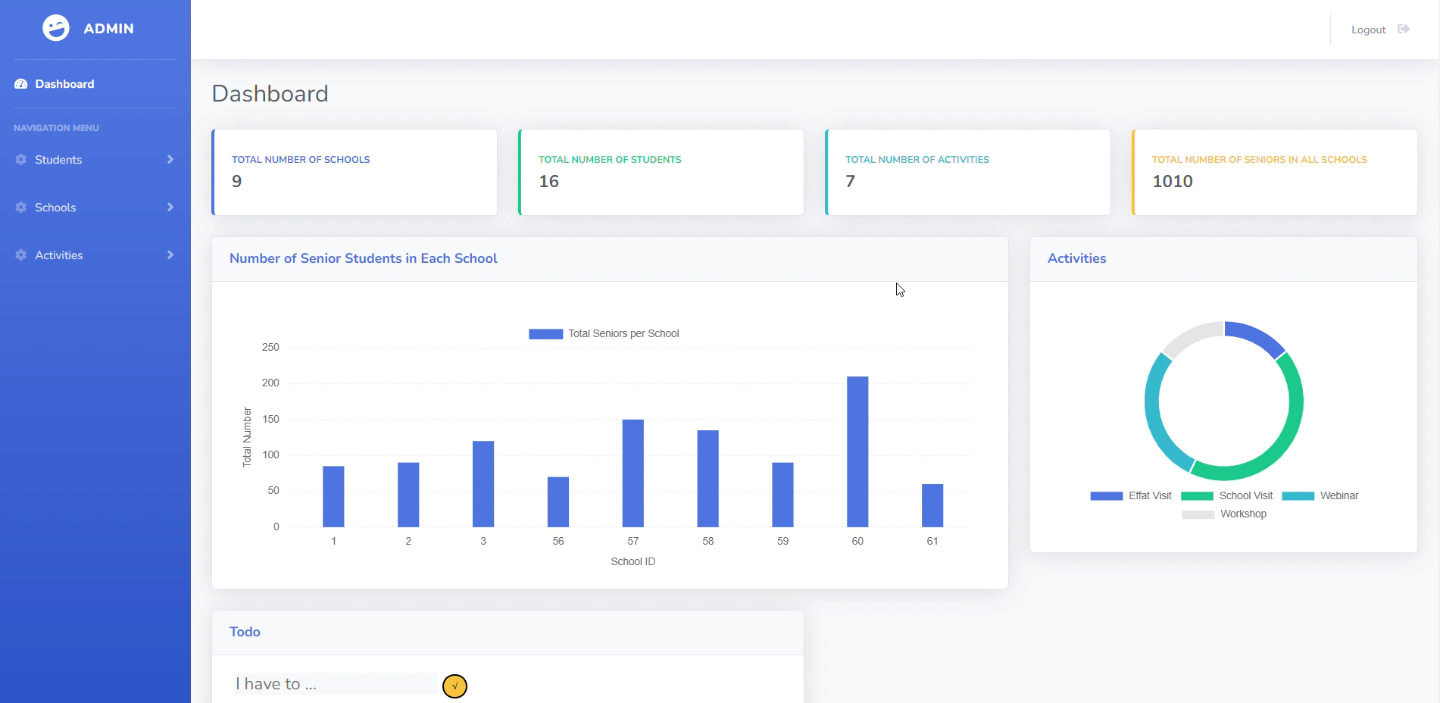Image resolution: width=1440 pixels, height=703 pixels.
Task: Open the Dashboard sidebar menu item
Action: (64, 83)
